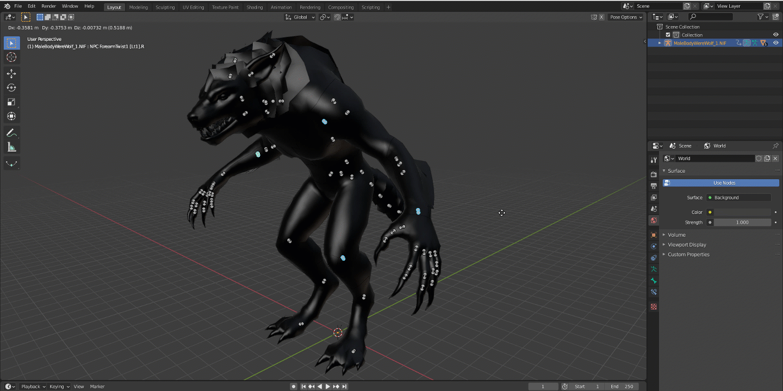Open the Armature data properties tab
Viewport: 783px width, 391px height.
pyautogui.click(x=654, y=269)
